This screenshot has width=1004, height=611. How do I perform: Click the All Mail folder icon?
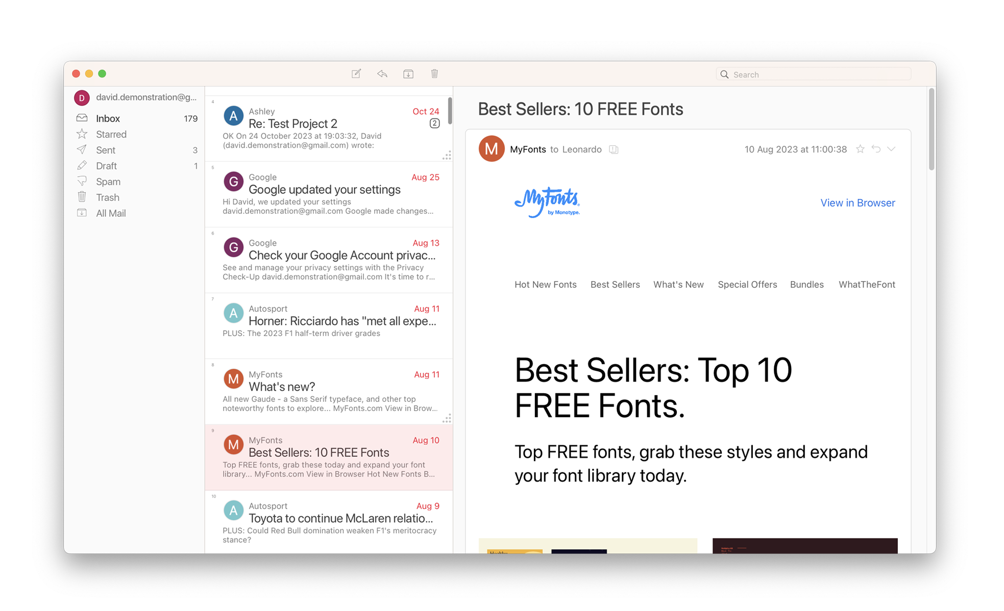(x=82, y=213)
